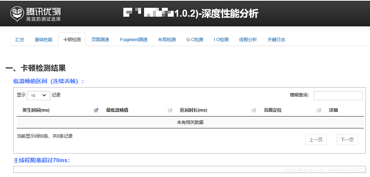View the 线程分析 tab

[x=248, y=39]
